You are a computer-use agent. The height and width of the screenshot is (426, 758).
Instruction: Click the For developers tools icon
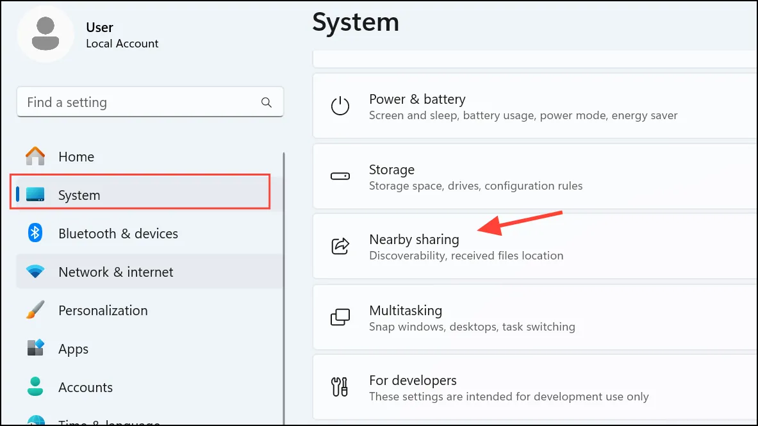[340, 387]
